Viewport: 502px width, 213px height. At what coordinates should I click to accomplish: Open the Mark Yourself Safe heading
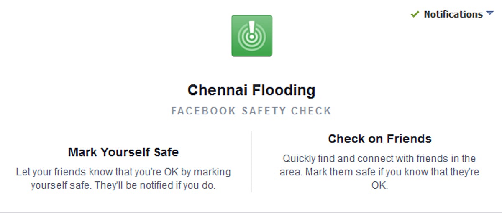click(123, 152)
